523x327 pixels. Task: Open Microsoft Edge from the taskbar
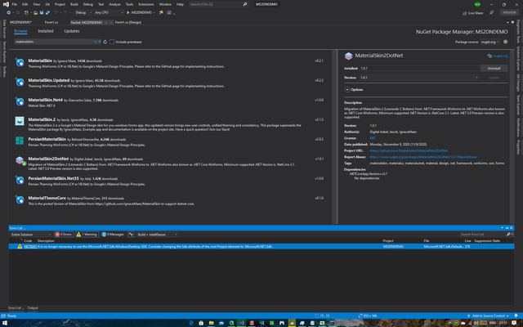(191, 323)
